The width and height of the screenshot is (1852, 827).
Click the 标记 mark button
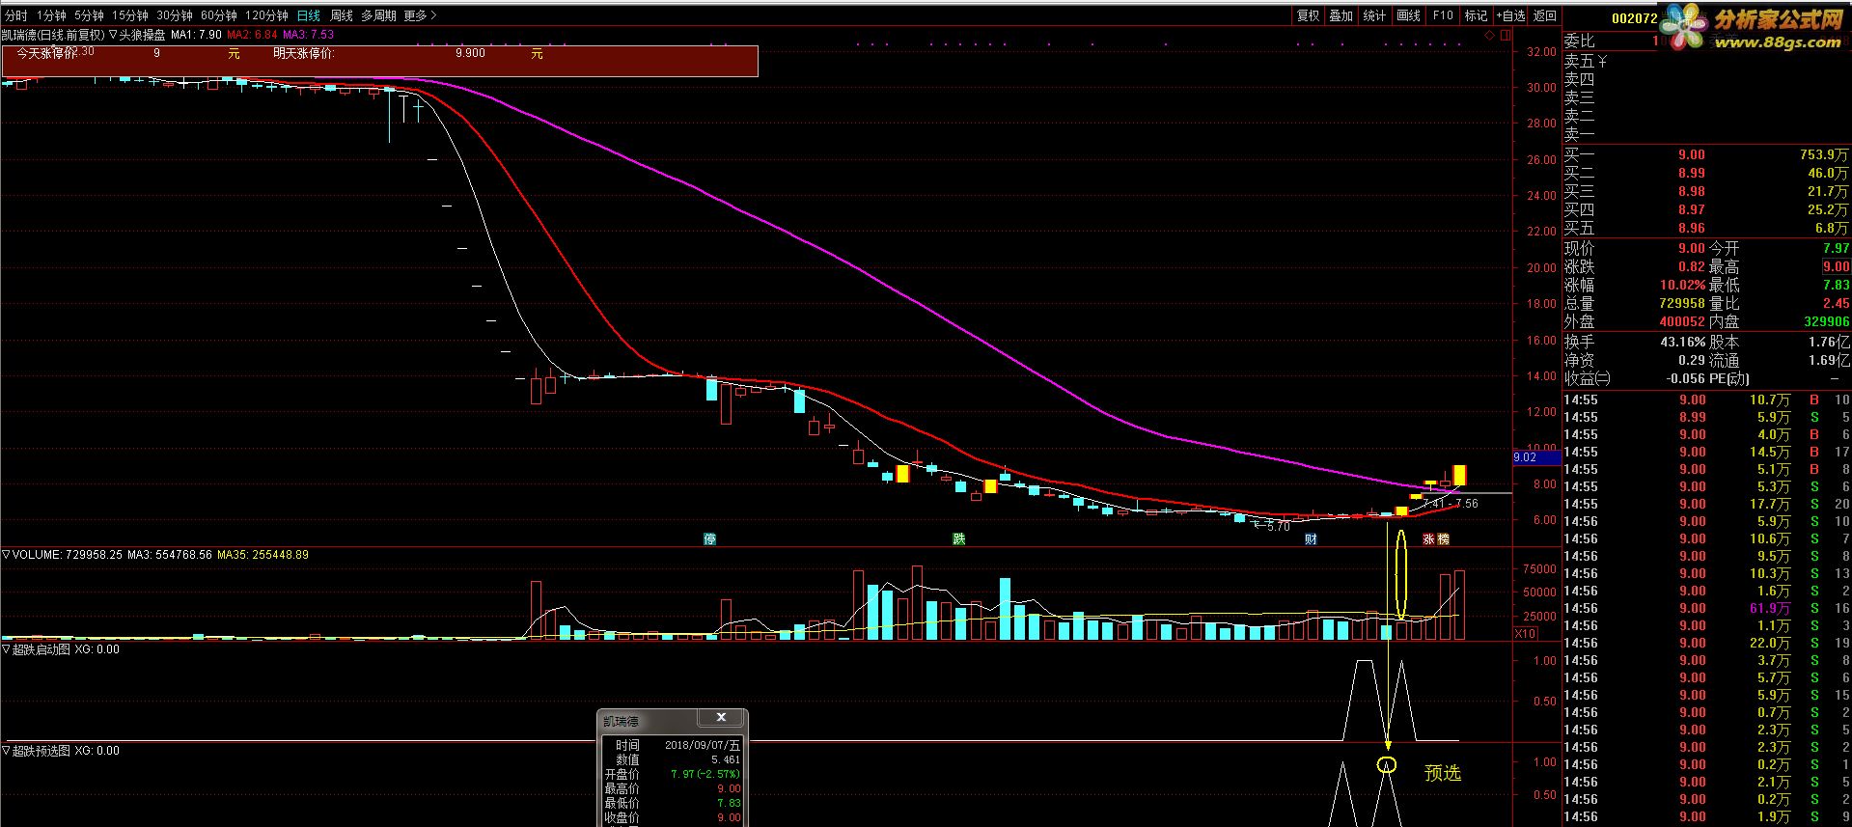coord(1477,15)
